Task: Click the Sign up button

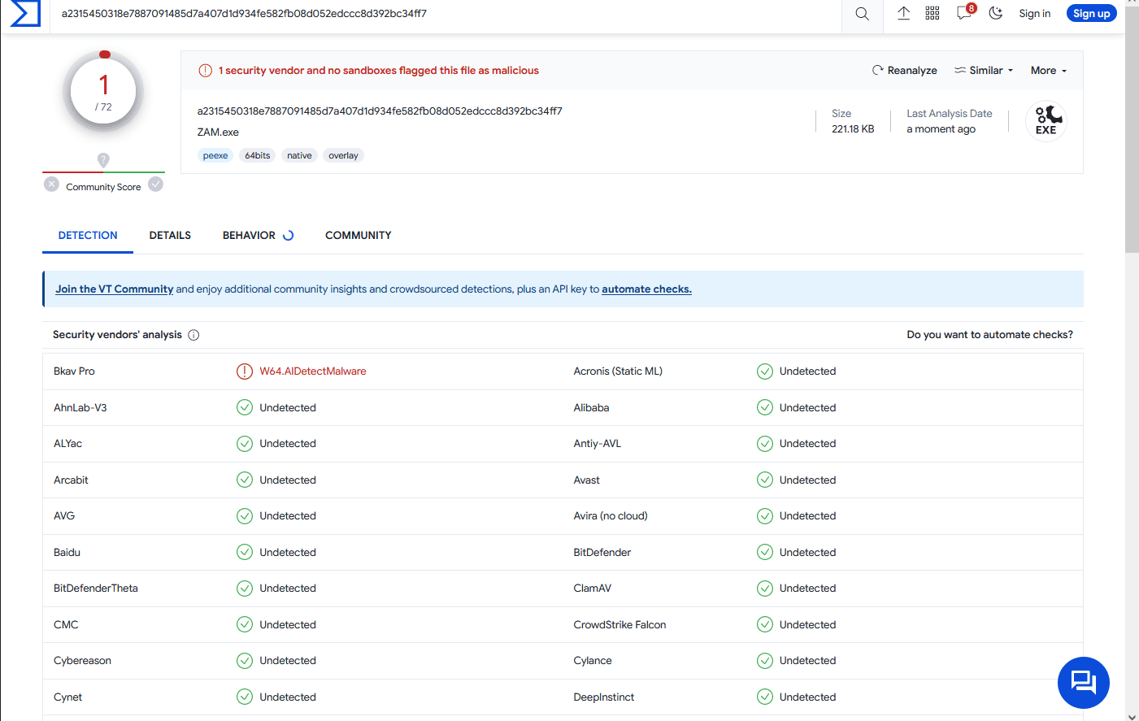Action: pyautogui.click(x=1091, y=14)
